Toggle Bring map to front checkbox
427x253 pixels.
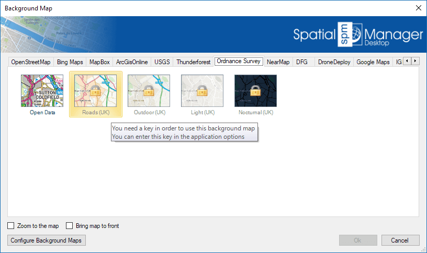click(x=70, y=226)
